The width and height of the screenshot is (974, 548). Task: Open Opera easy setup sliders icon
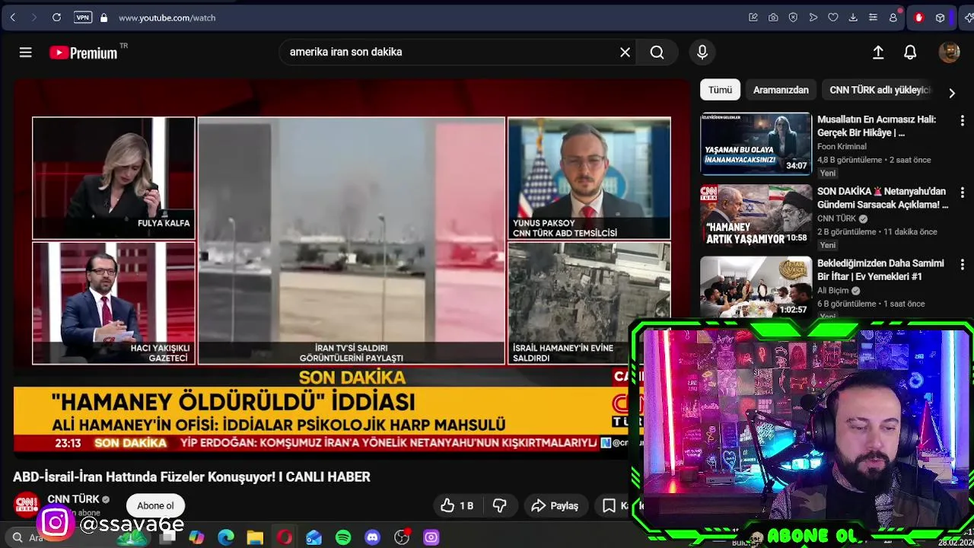873,18
